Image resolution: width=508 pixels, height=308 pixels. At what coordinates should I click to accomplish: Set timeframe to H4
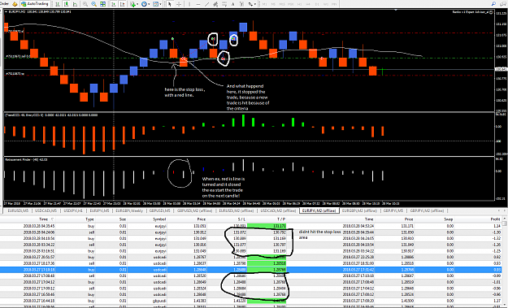(308, 4)
